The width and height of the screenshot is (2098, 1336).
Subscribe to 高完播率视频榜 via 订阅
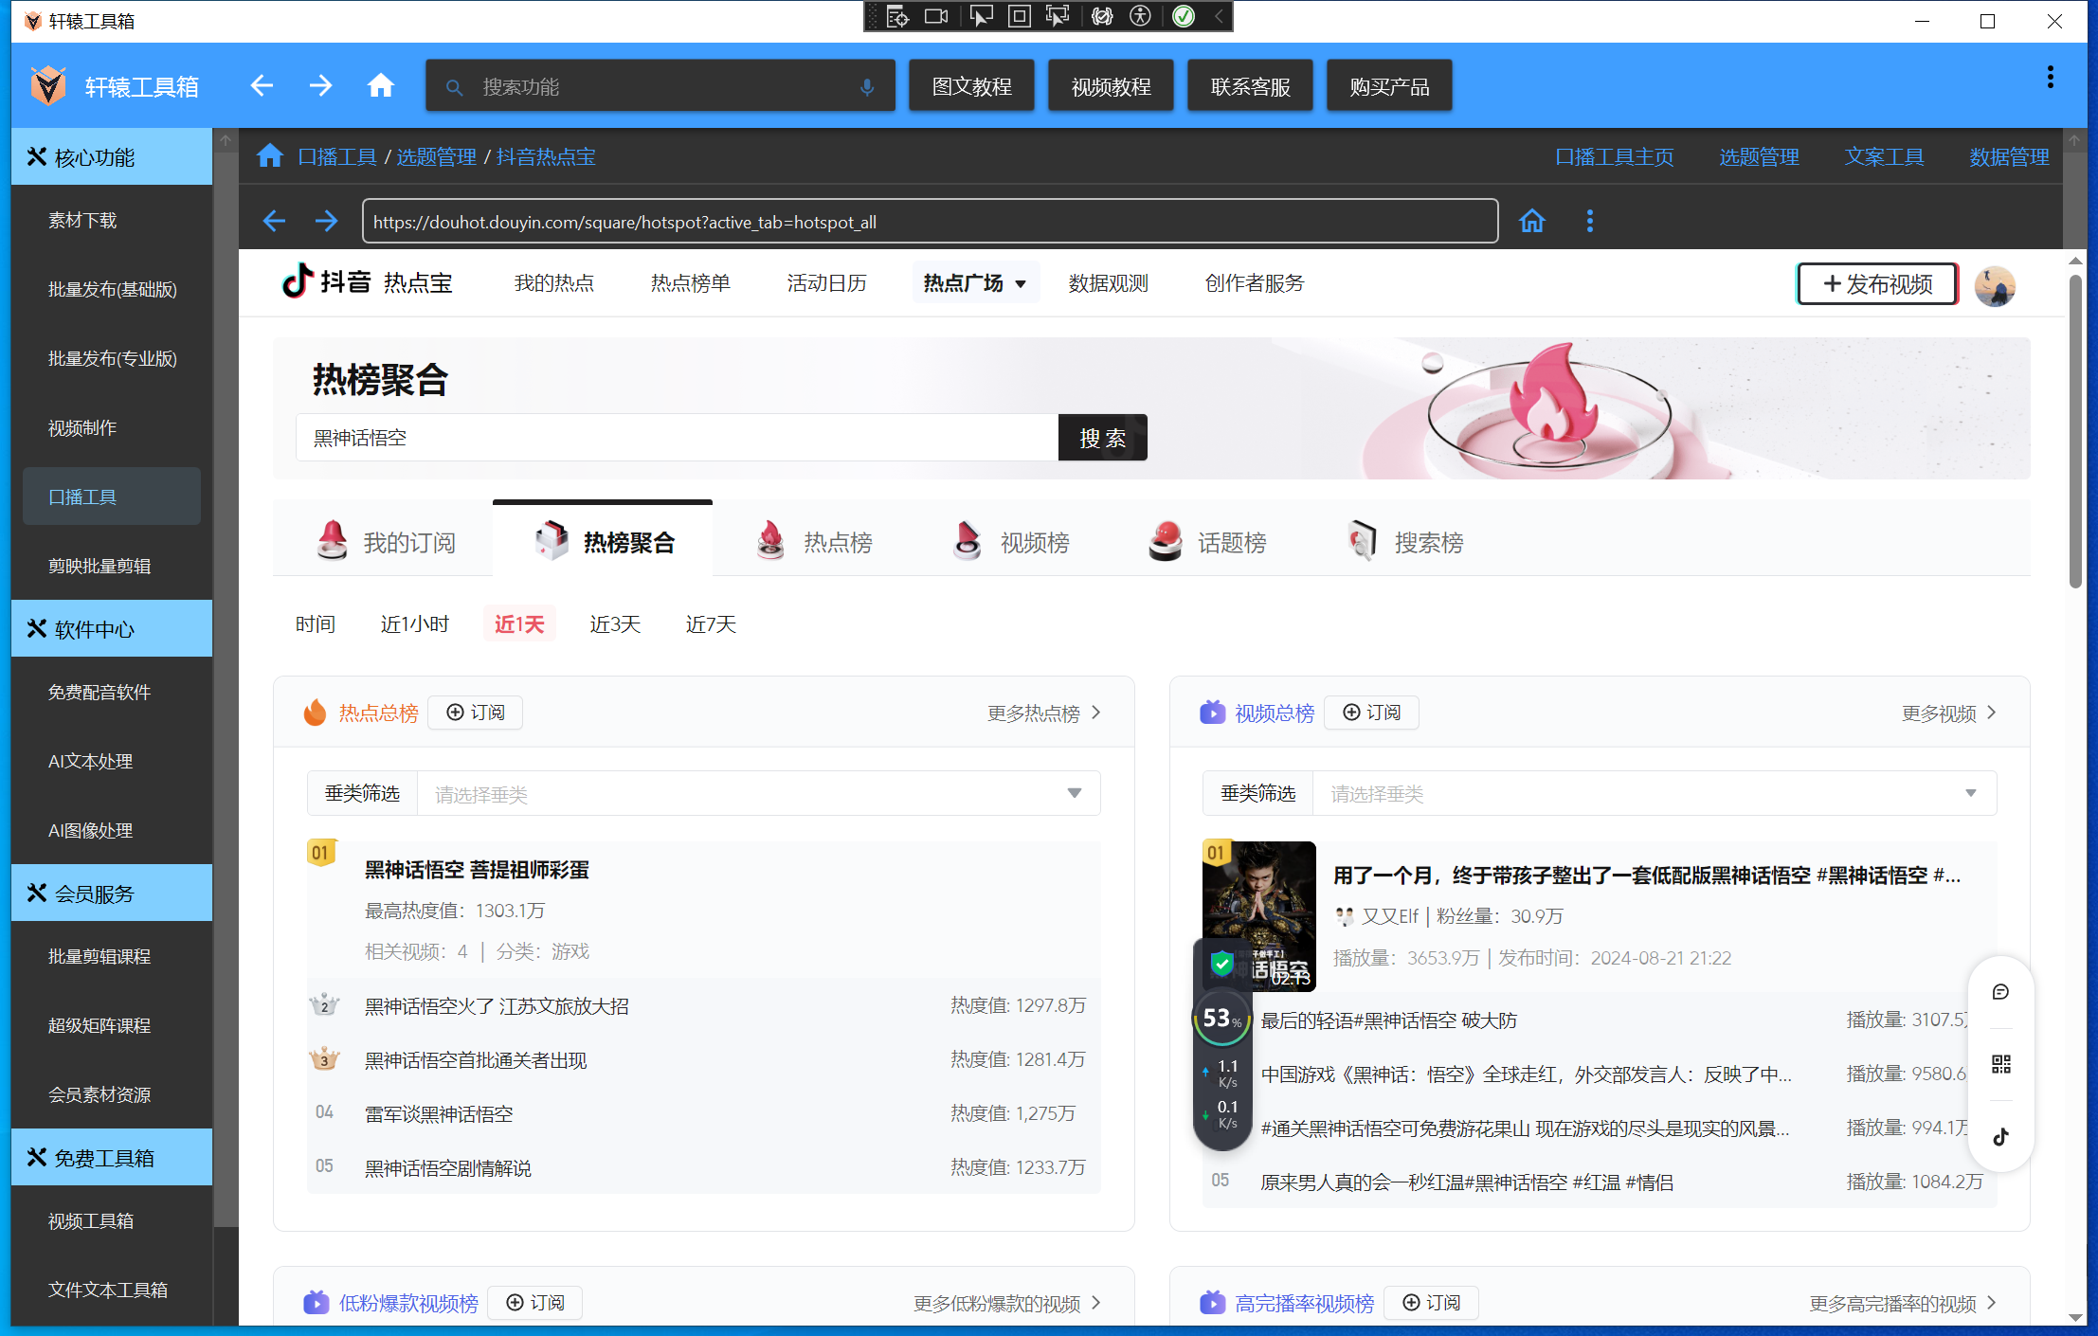click(1431, 1303)
